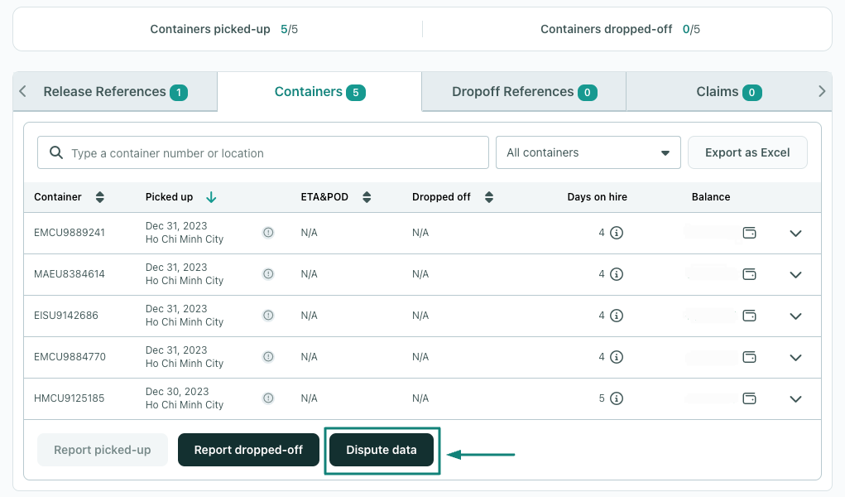Click pickup info icon for EISU9142686 row

pyautogui.click(x=268, y=316)
